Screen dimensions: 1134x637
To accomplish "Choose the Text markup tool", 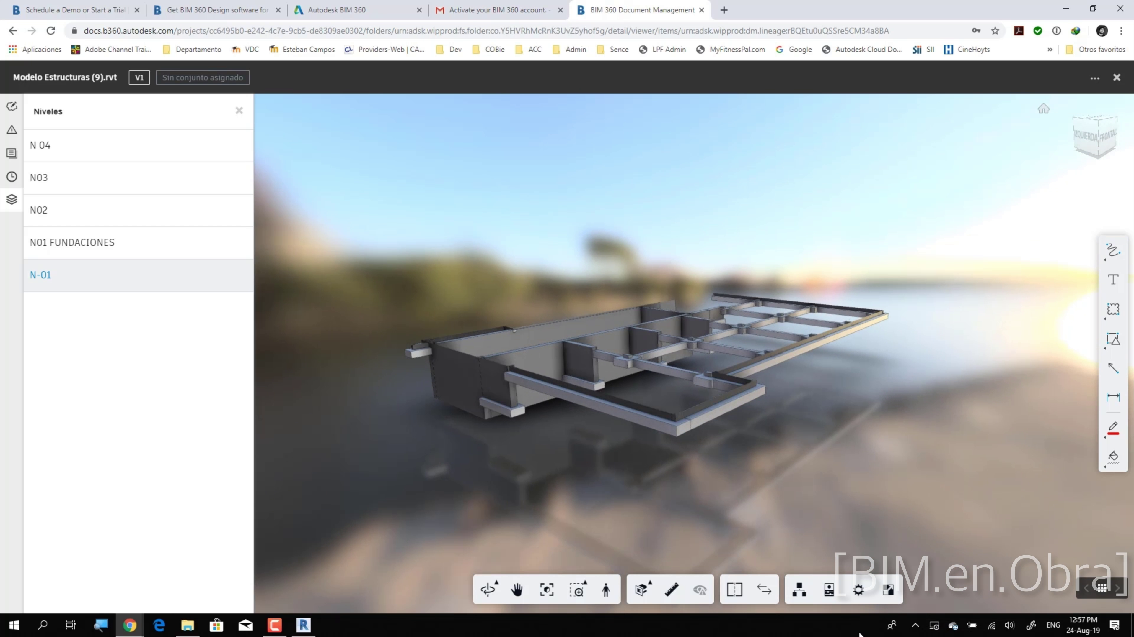I will click(1113, 280).
